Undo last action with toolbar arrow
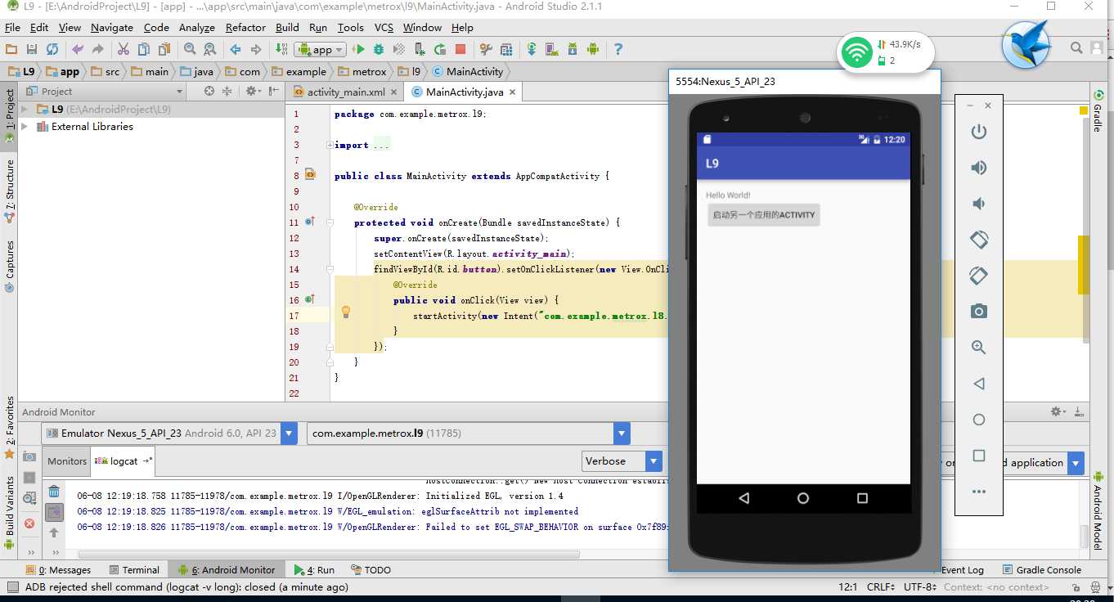 pyautogui.click(x=78, y=49)
